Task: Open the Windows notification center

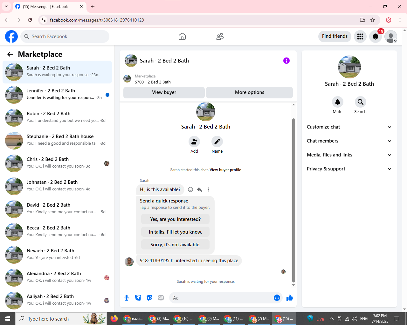Action: pyautogui.click(x=397, y=319)
